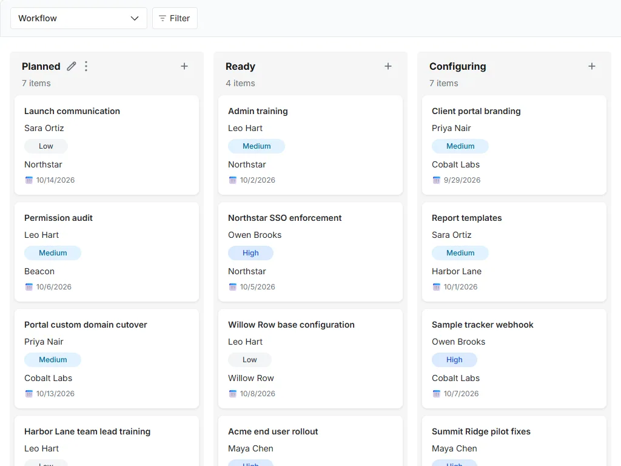Click date 10/1/2026 on Report templates
This screenshot has width=621, height=466.
tap(461, 287)
